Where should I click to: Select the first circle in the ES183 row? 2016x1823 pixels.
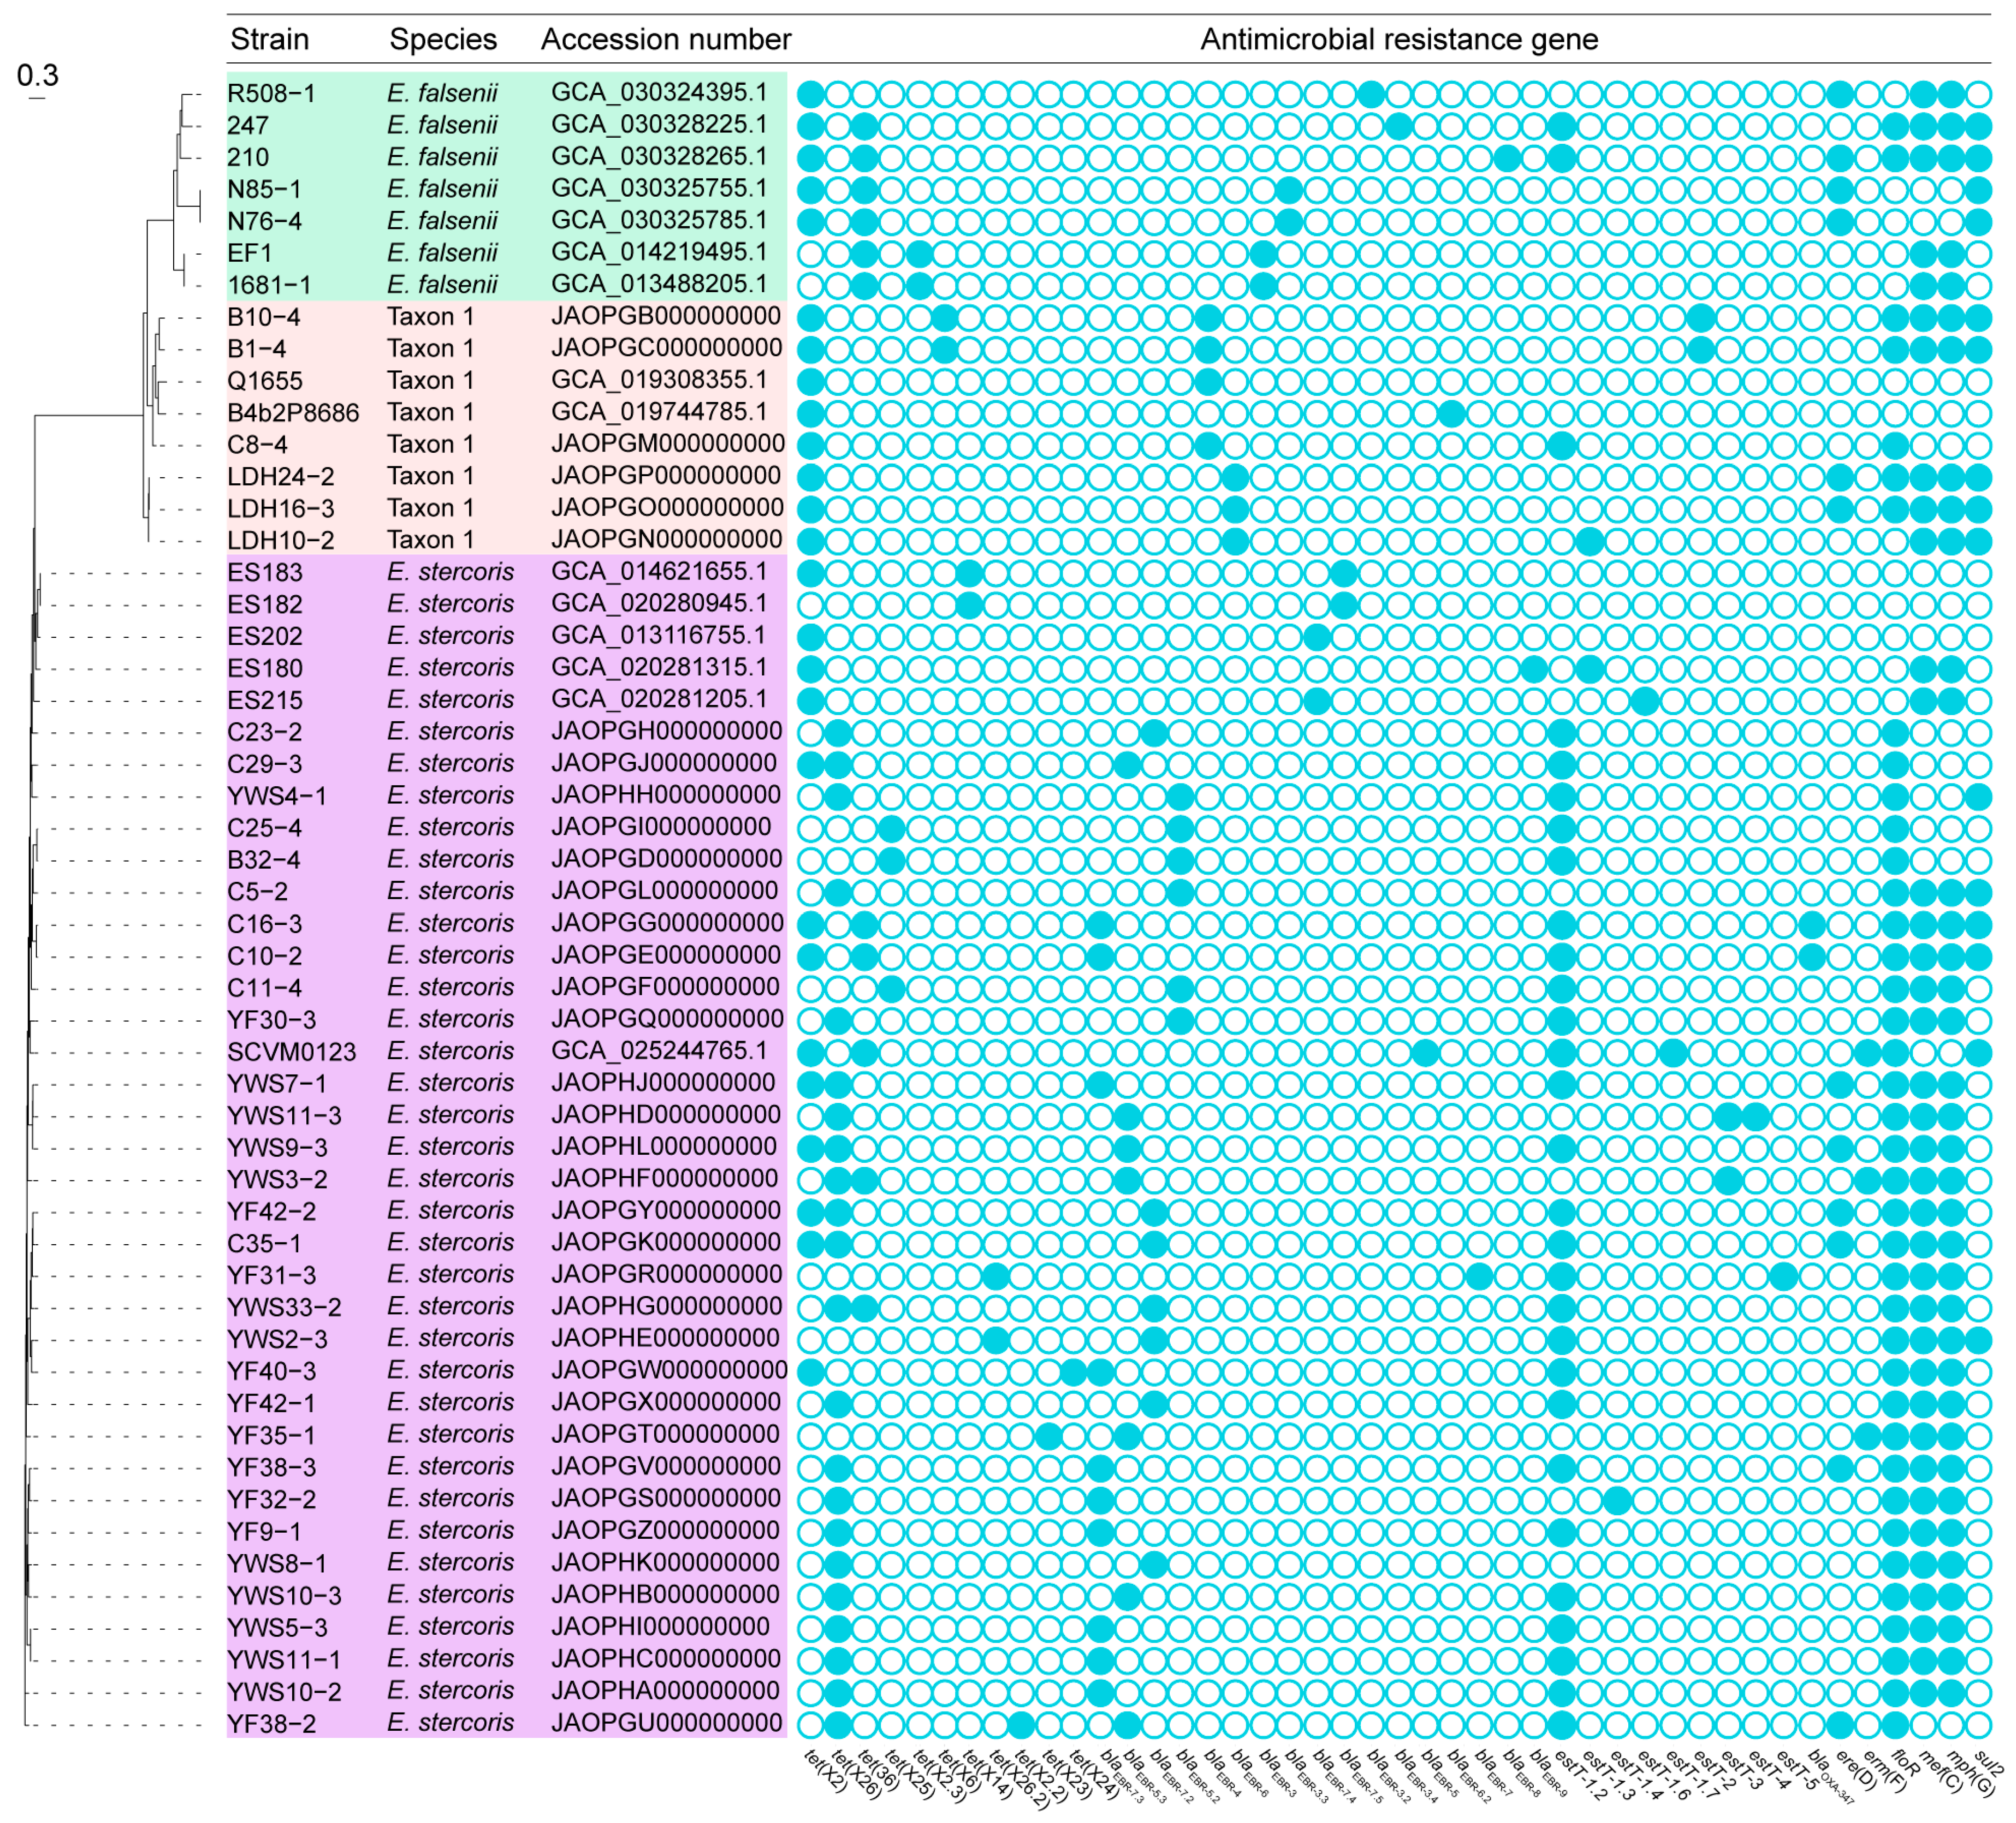click(811, 574)
